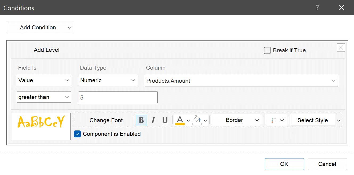
Task: Open the Border dropdown menu
Action: tap(236, 120)
